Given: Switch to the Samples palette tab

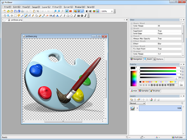Looking at the screenshot, I should 144,91.
